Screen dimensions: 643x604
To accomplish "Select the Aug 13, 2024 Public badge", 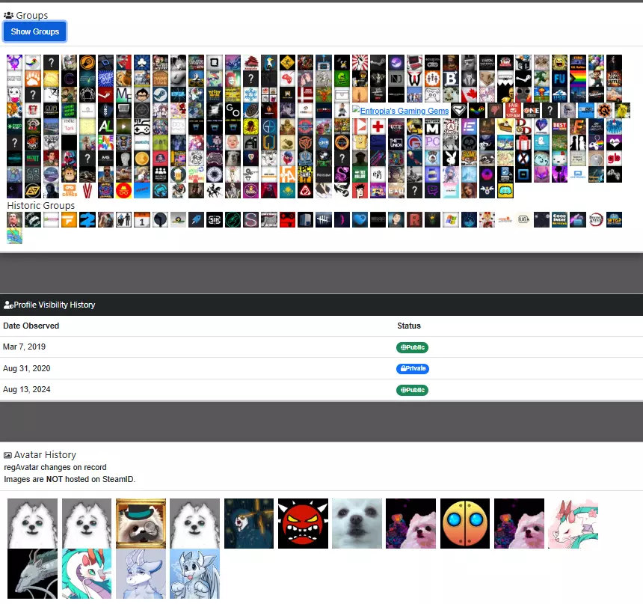I will (x=412, y=390).
